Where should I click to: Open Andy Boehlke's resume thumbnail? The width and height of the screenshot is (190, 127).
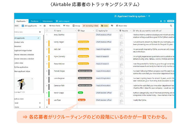pyautogui.click(x=122, y=36)
